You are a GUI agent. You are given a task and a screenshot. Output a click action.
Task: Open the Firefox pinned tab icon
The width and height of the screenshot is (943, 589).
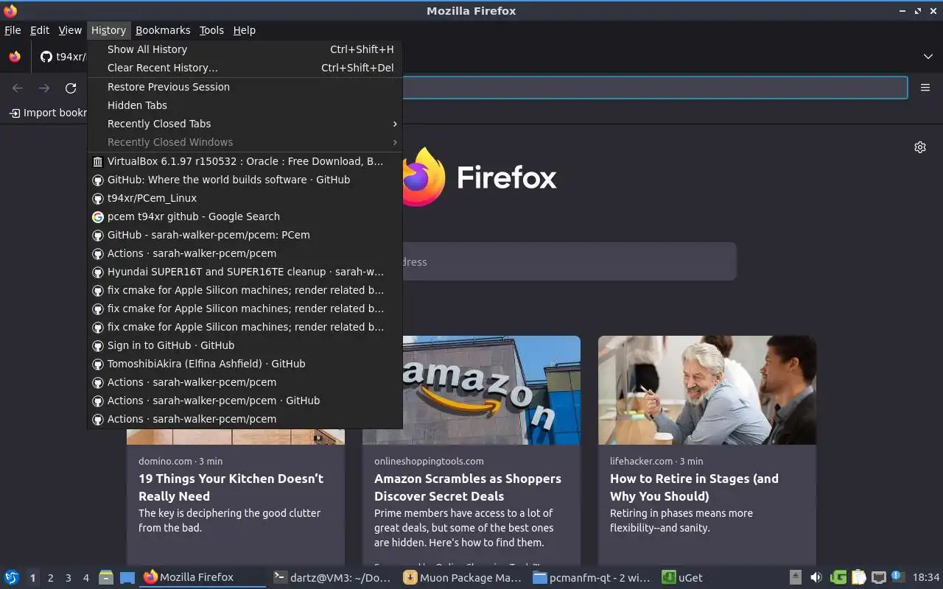pos(15,57)
